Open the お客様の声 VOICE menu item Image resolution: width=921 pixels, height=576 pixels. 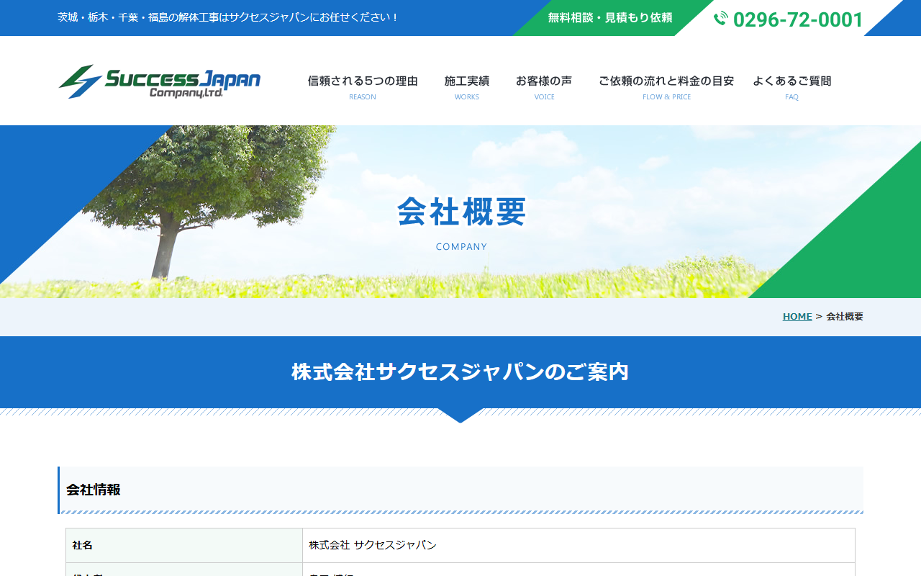click(x=544, y=86)
